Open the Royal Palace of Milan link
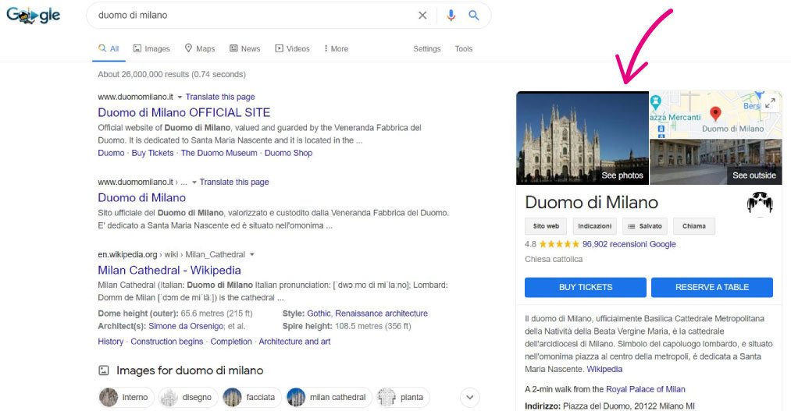 tap(645, 389)
